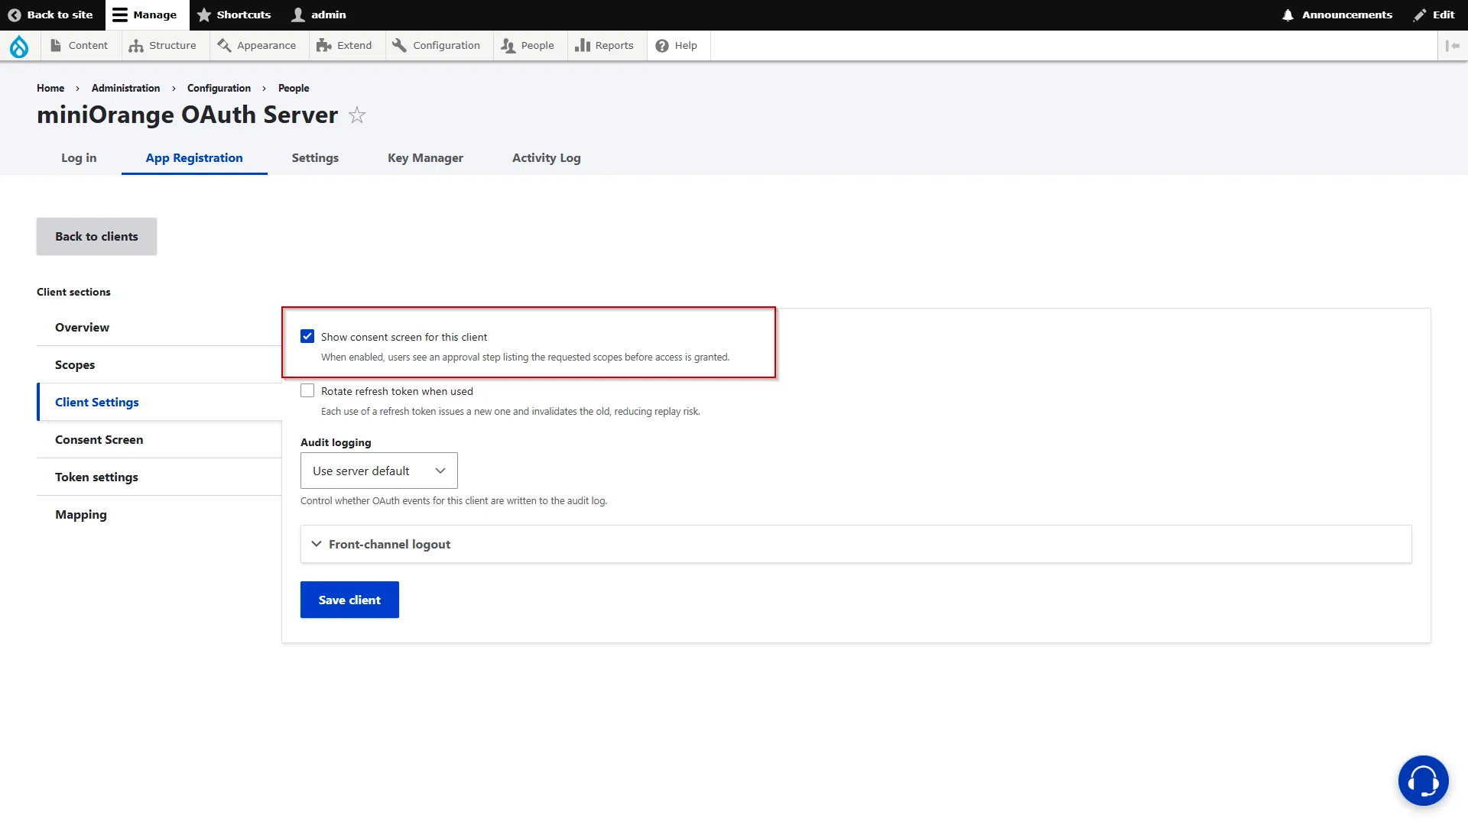The width and height of the screenshot is (1468, 825).
Task: Click the Configuration wrench icon
Action: pyautogui.click(x=399, y=46)
